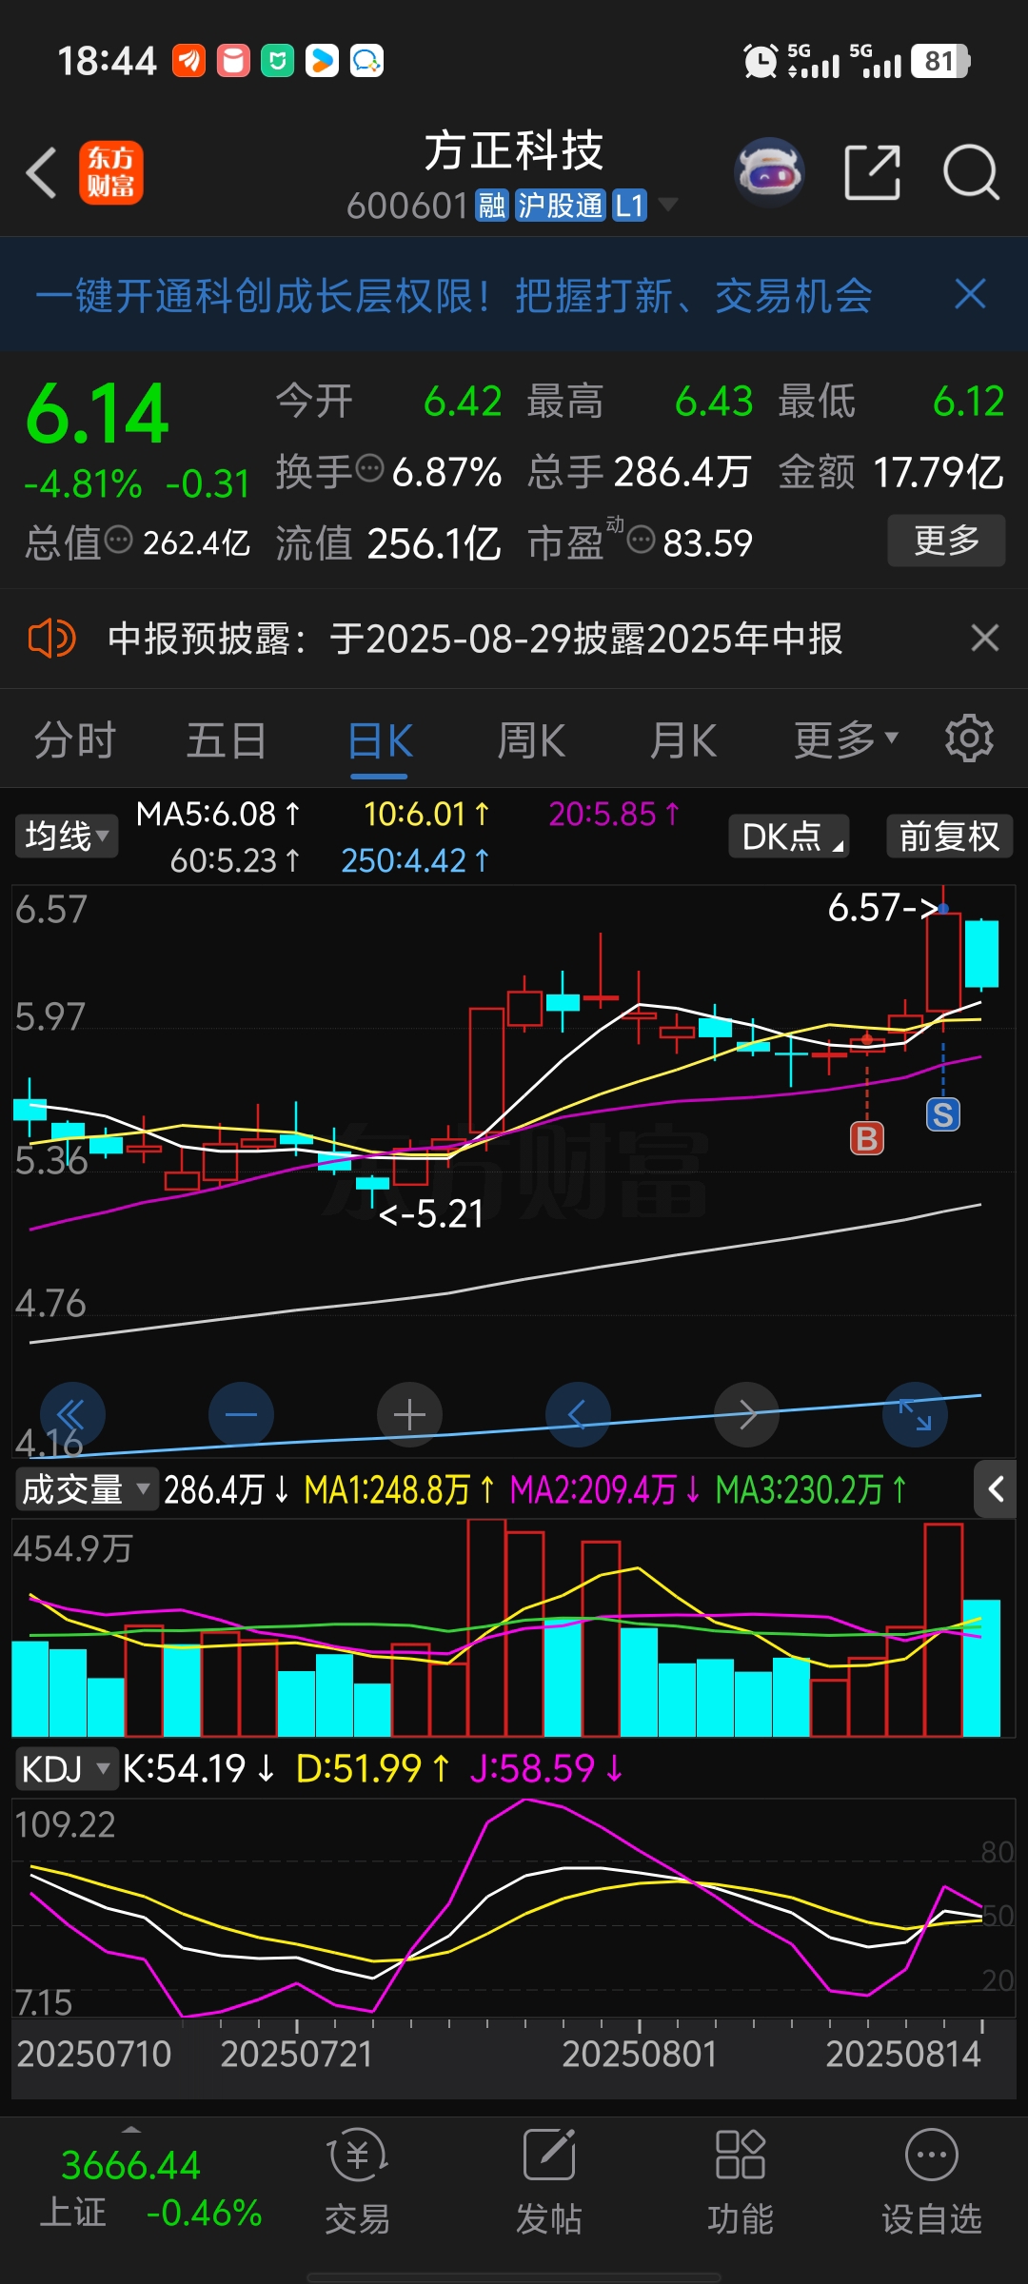1028x2284 pixels.
Task: Tap the 换手 info icon
Action: [x=369, y=468]
